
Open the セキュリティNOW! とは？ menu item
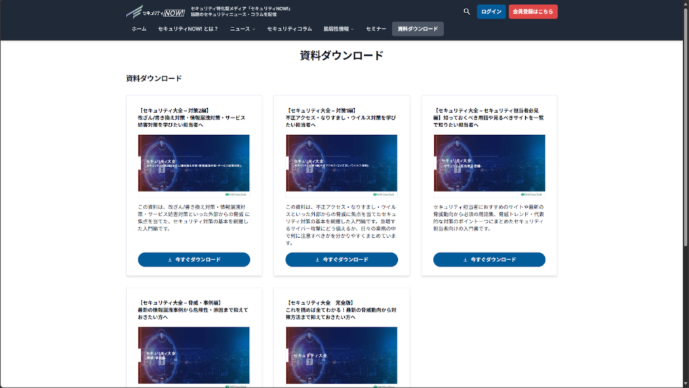(188, 29)
